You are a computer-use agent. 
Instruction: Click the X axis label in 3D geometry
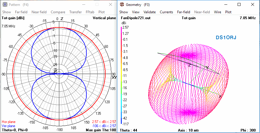coord(220,96)
